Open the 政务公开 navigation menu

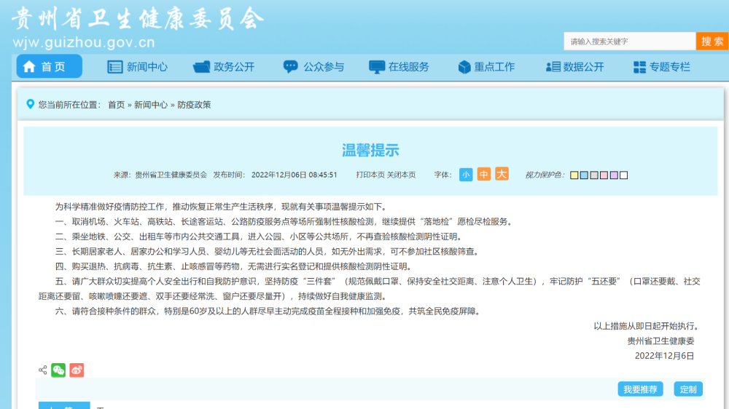[x=224, y=67]
